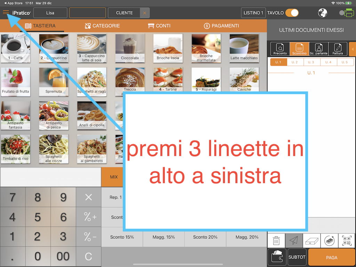Viewport: 356px width, 267px height.
Task: Tap the globe icon in the top bar
Action: tap(322, 13)
